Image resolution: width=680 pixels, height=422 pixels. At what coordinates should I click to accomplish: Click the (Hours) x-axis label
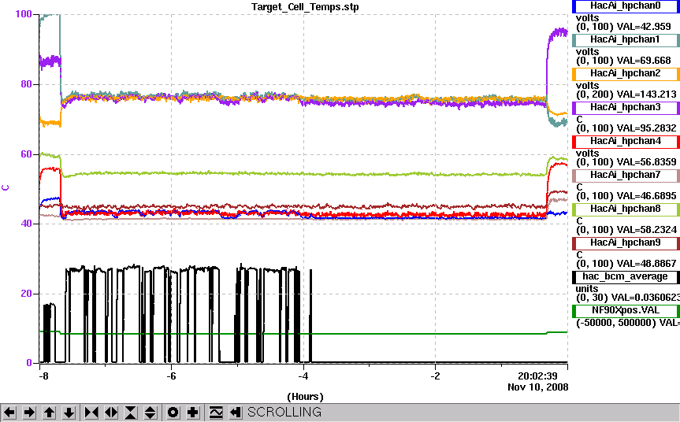point(305,397)
